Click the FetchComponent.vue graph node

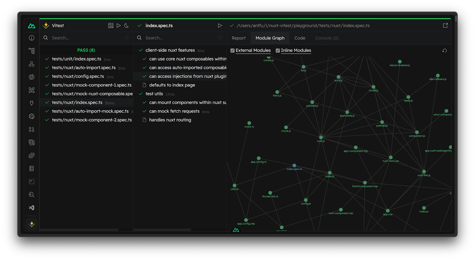click(365, 183)
